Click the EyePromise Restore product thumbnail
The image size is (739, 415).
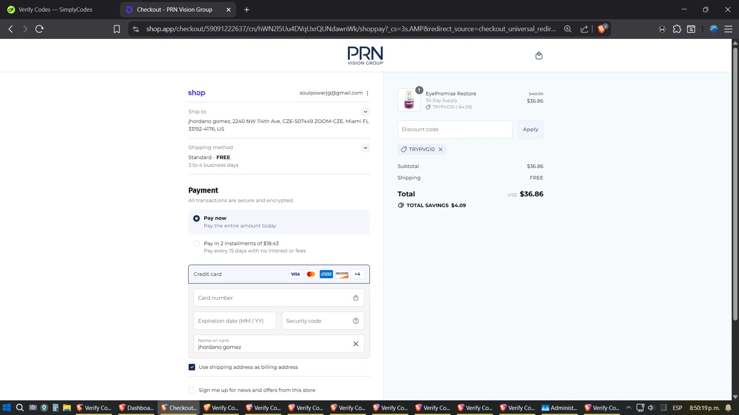click(x=409, y=100)
